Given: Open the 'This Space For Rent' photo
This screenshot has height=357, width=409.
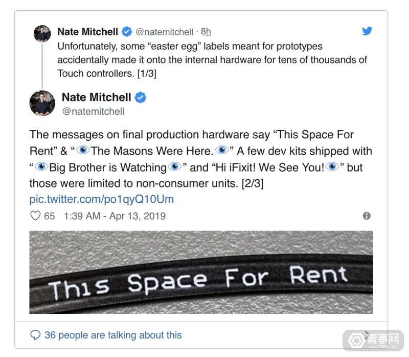Looking at the screenshot, I should (201, 272).
